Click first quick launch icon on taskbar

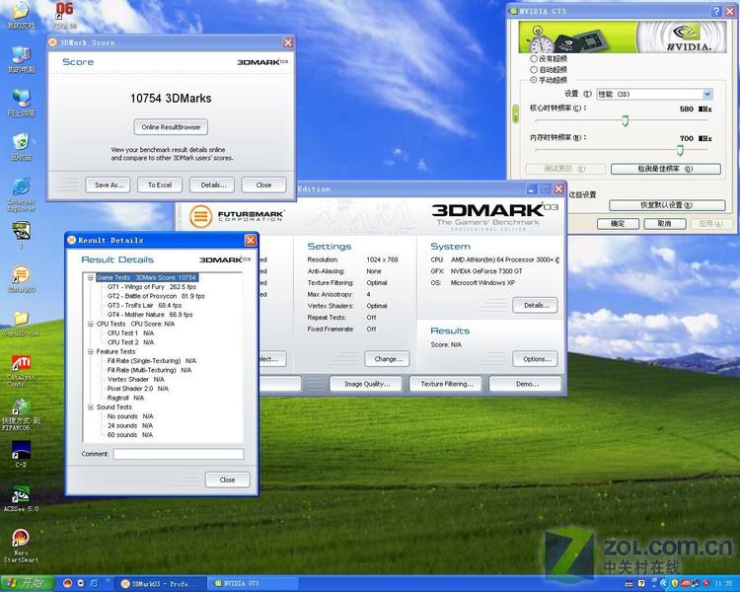pos(67,583)
